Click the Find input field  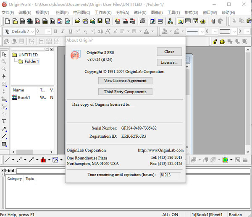pos(126,171)
